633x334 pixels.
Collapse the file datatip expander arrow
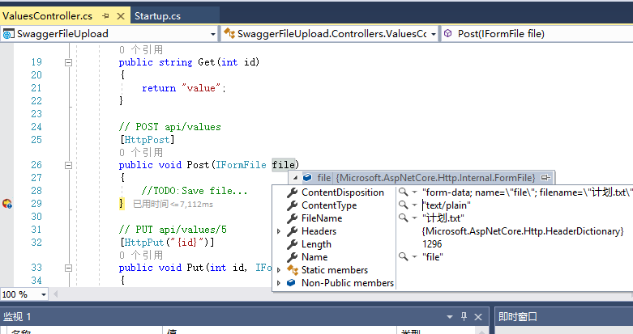pos(296,178)
